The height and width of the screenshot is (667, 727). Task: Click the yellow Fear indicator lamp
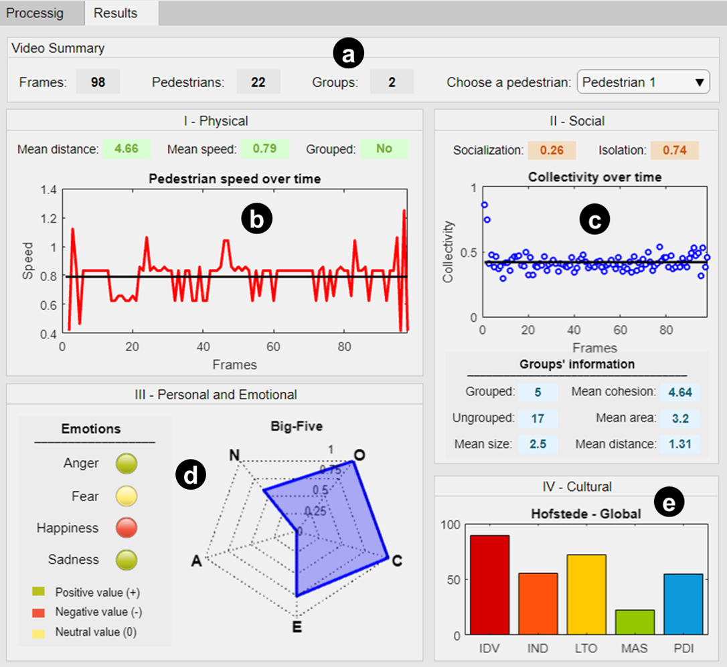click(x=127, y=496)
